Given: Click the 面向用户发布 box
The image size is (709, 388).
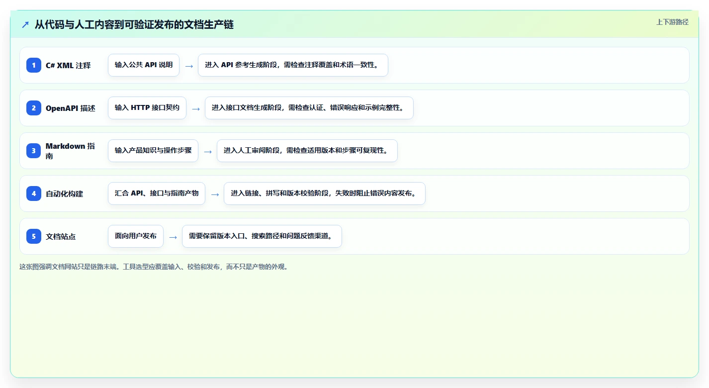Looking at the screenshot, I should click(x=136, y=236).
